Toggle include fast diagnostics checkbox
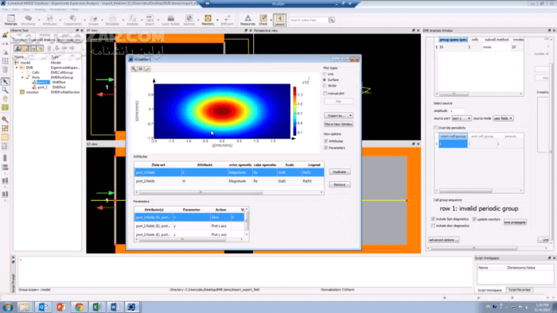This screenshot has width=557, height=313. [433, 219]
